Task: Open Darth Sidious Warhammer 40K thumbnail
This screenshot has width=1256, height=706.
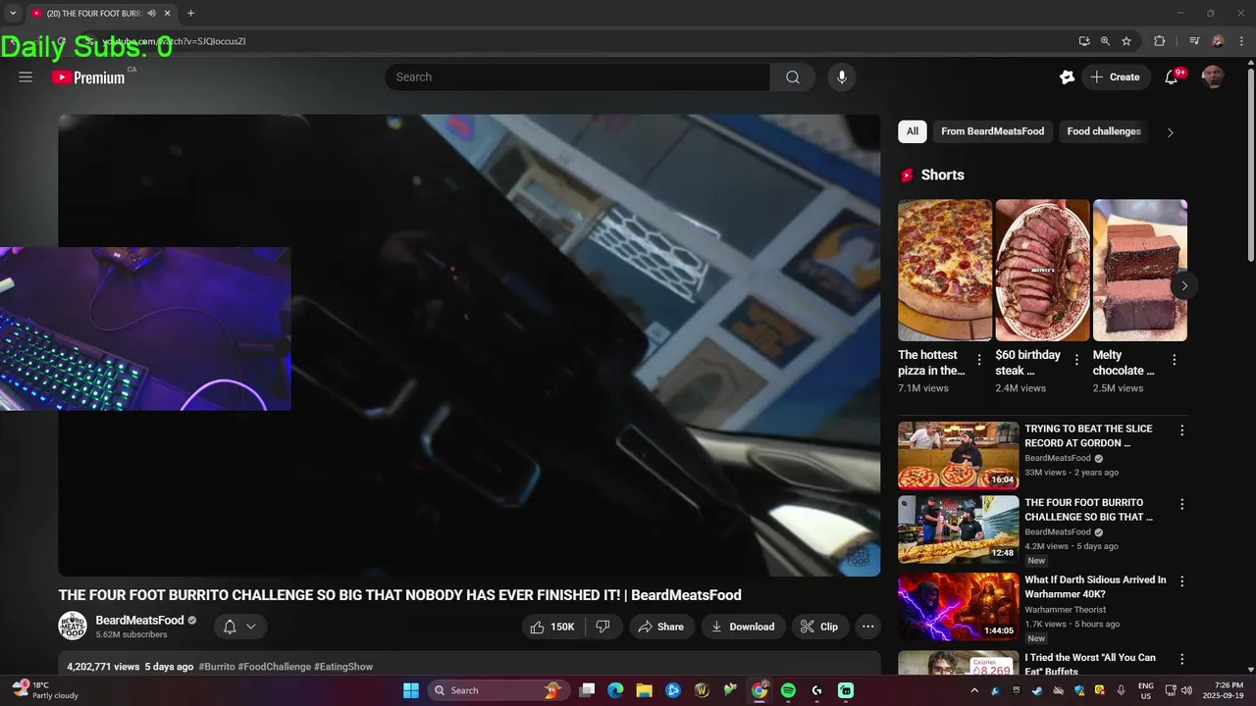Action: [x=959, y=607]
